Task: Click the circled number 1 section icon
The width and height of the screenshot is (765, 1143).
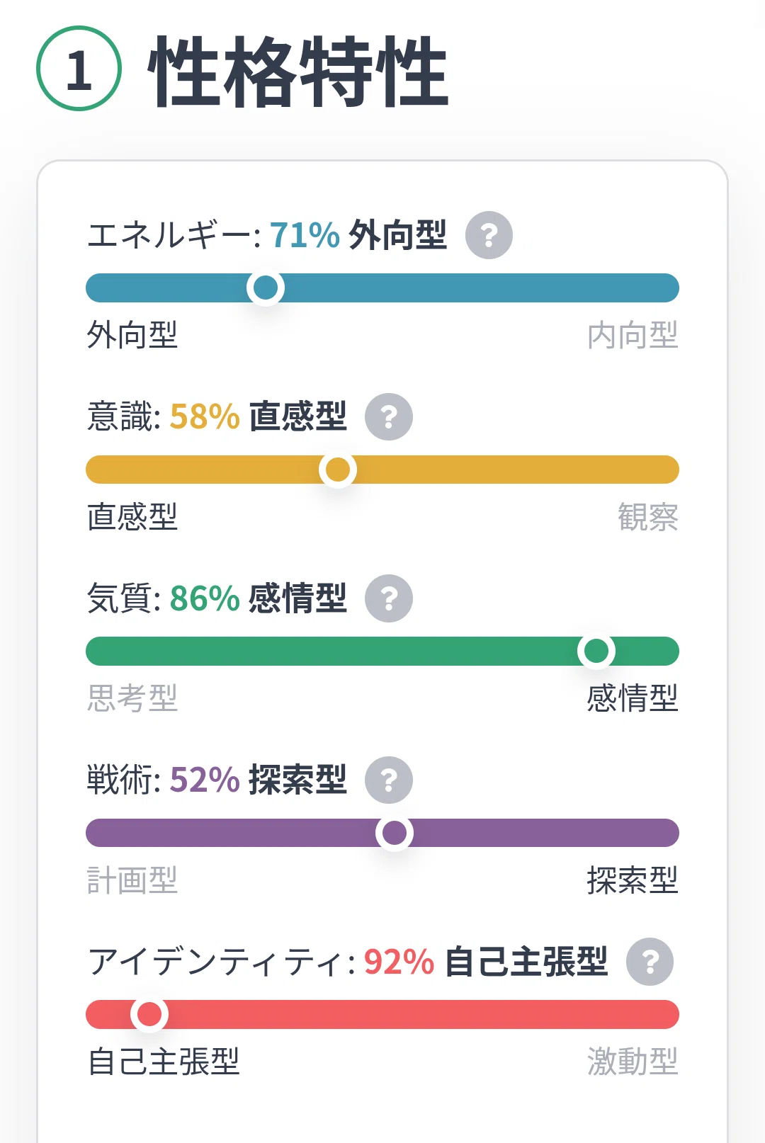Action: pyautogui.click(x=79, y=69)
